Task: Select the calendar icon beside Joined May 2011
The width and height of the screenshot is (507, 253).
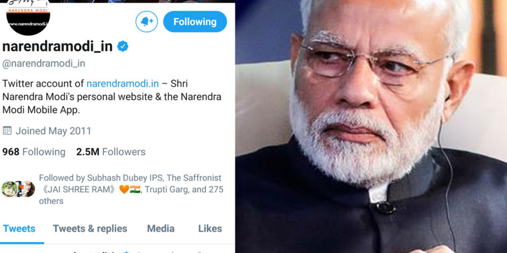Action: 6,131
